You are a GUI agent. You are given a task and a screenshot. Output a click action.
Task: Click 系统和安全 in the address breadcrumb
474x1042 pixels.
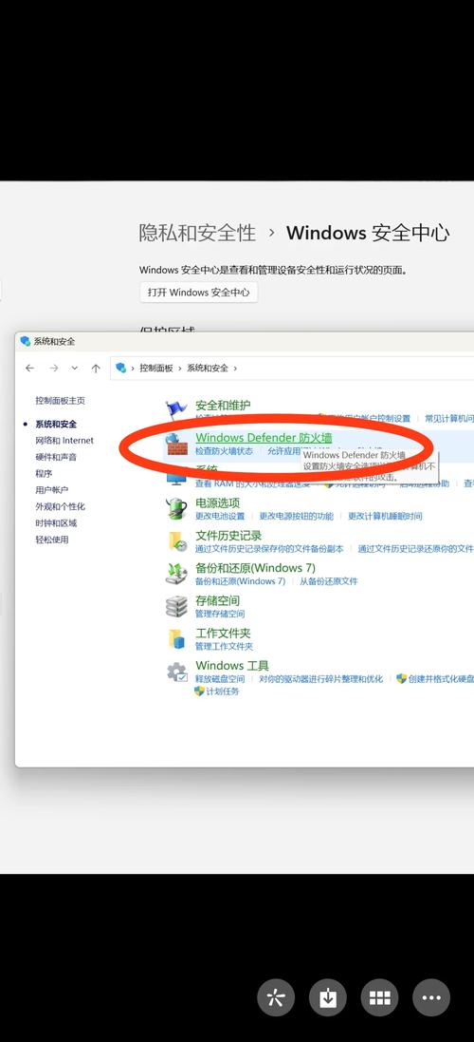208,368
